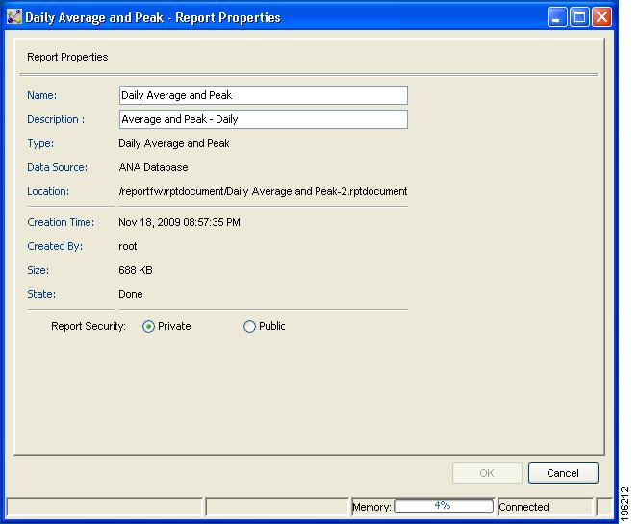
Task: Click the Type value Daily Average and Peak
Action: [174, 144]
